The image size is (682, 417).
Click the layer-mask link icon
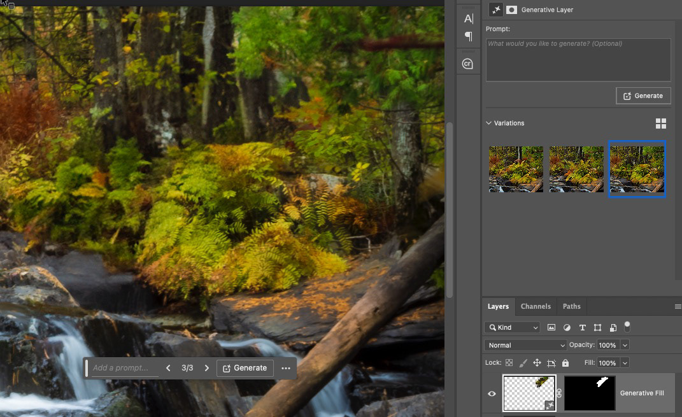click(x=559, y=393)
